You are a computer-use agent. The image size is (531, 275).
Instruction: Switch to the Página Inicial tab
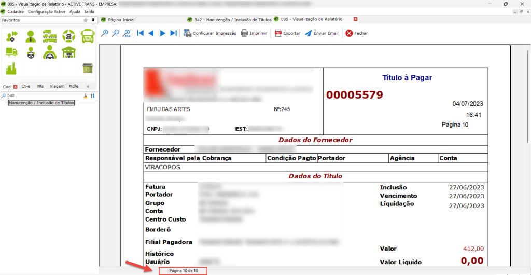coord(119,20)
